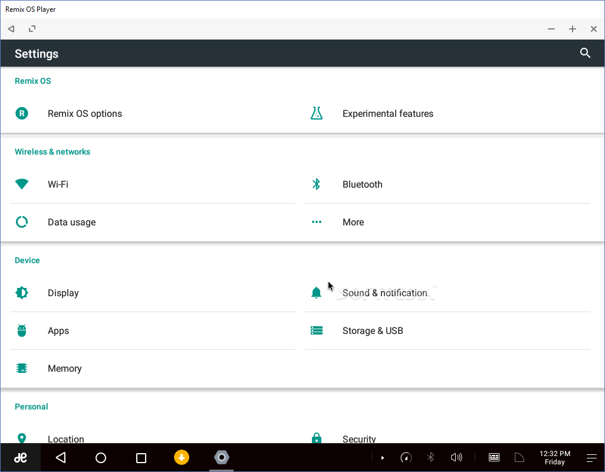The image size is (605, 472).
Task: Open Storage & USB settings
Action: pyautogui.click(x=448, y=331)
